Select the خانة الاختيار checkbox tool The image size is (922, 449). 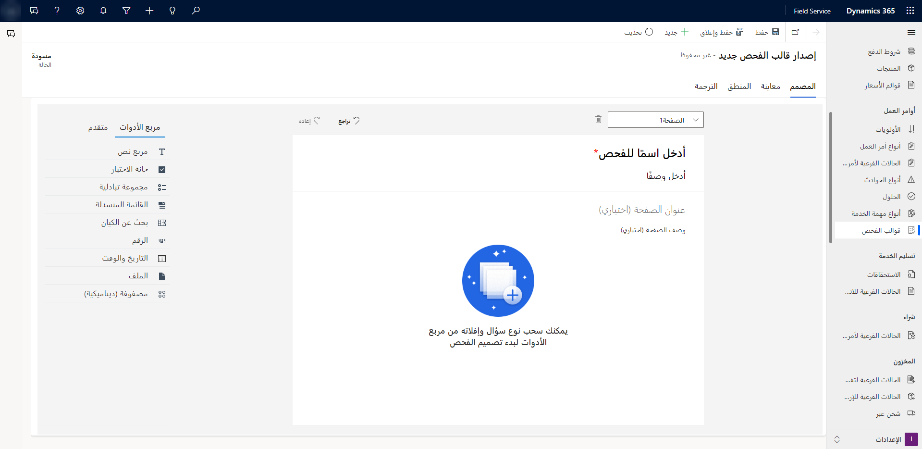[107, 169]
